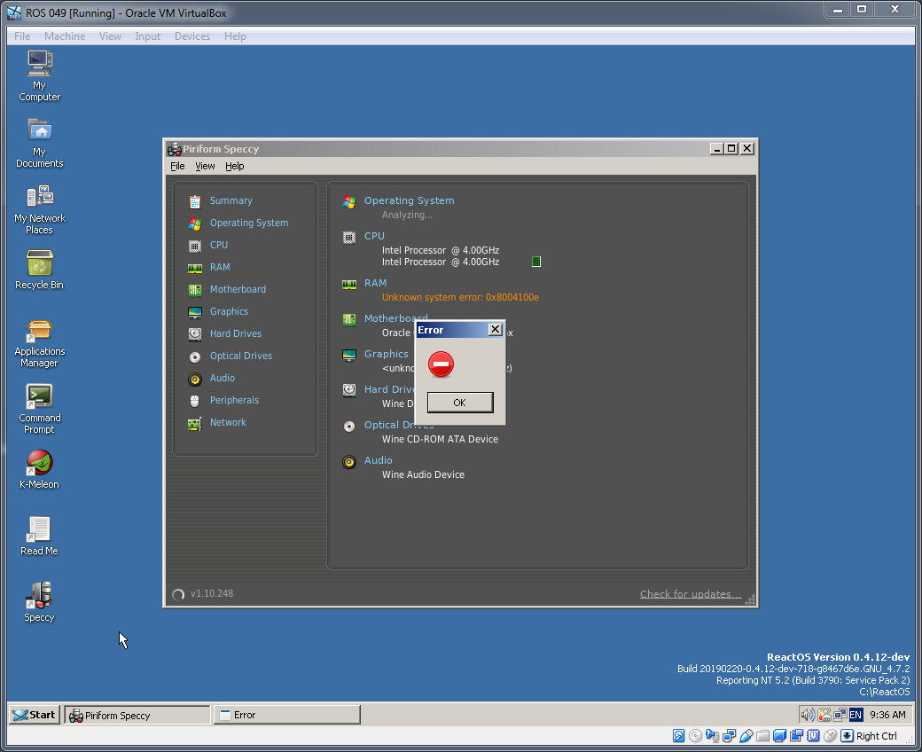
Task: Switch to Error window in taskbar
Action: [x=286, y=715]
